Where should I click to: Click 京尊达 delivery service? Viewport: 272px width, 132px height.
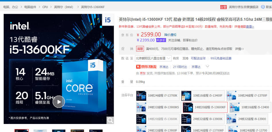tap(196, 67)
